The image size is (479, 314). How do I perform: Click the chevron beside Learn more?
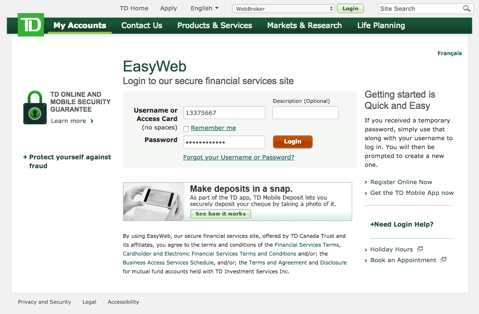[92, 121]
